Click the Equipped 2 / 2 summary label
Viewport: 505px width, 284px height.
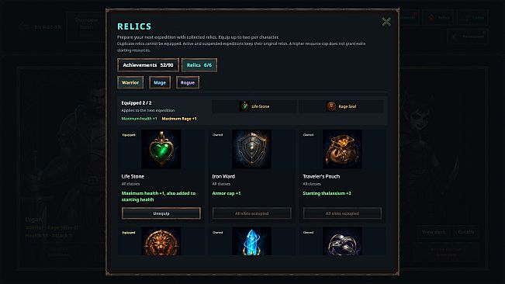tap(137, 102)
